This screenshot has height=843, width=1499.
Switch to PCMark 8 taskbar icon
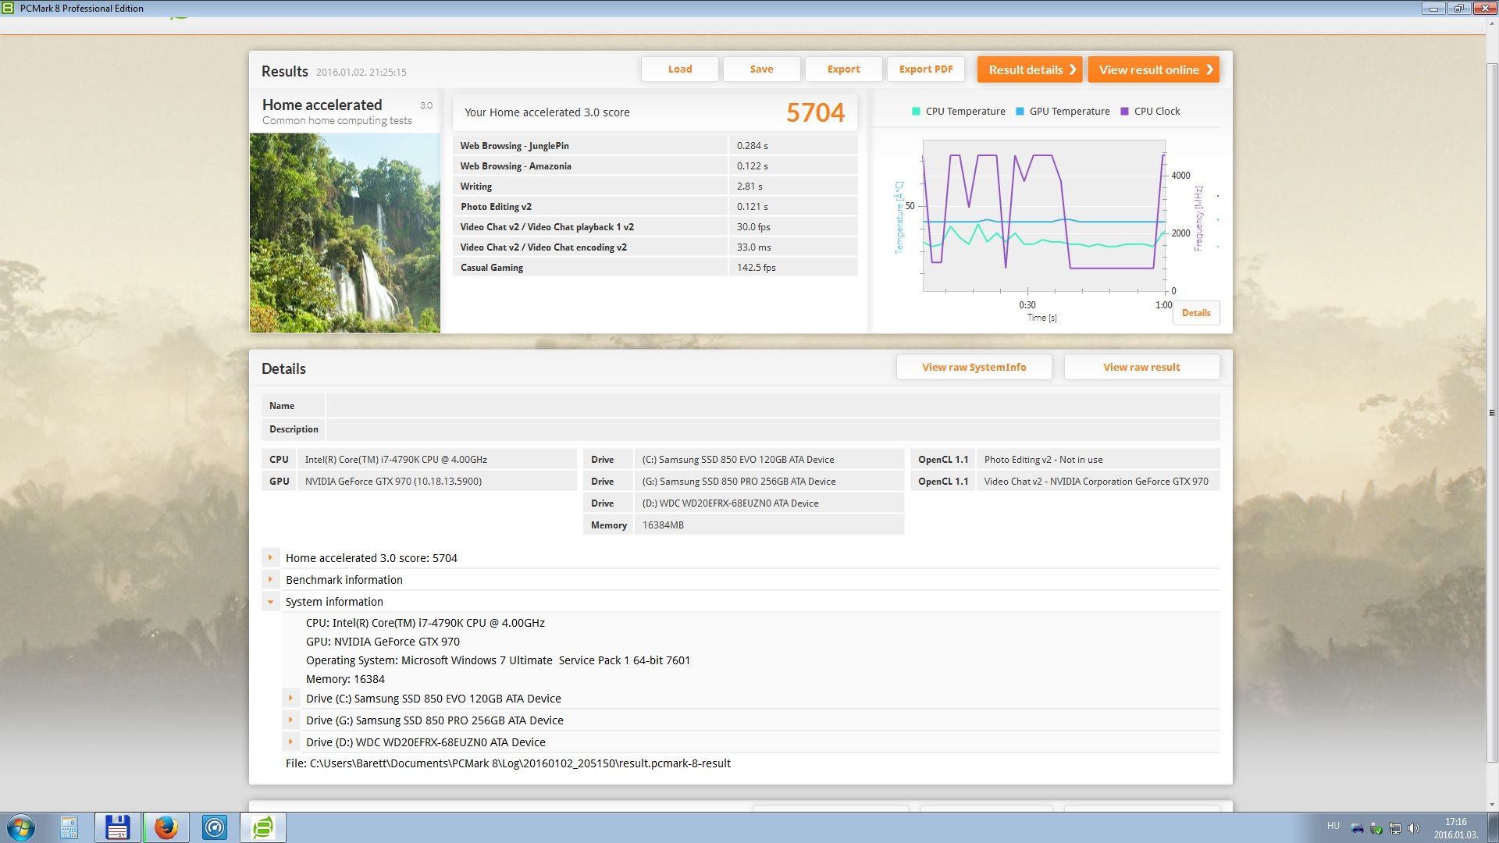[263, 827]
